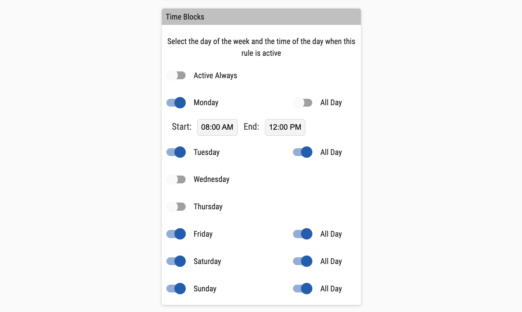522x312 pixels.
Task: Switch off the Saturday toggle
Action: [176, 261]
